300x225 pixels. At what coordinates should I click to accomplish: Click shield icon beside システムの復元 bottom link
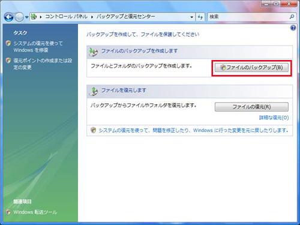coord(93,130)
